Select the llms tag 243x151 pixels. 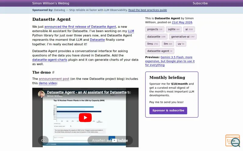tap(152, 44)
